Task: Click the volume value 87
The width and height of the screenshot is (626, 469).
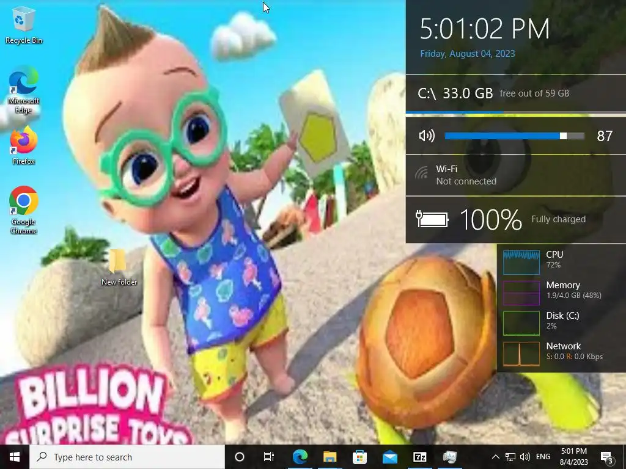Action: point(605,136)
